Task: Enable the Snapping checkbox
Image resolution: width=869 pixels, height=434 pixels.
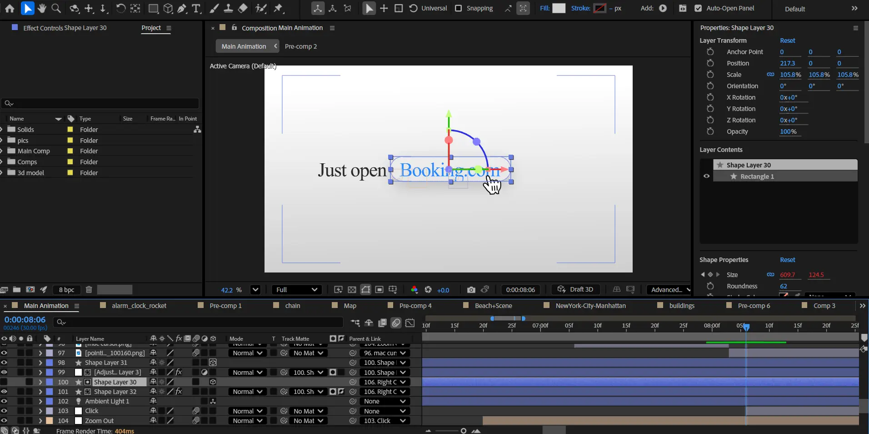Action: [459, 8]
